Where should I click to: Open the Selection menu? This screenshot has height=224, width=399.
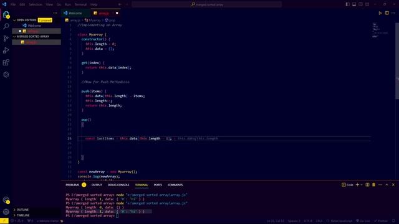click(36, 4)
